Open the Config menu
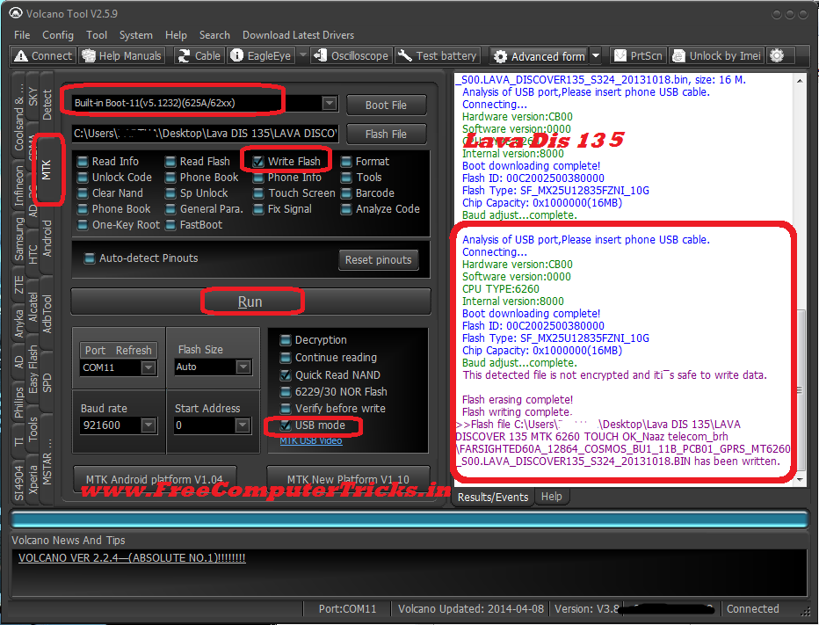This screenshot has height=625, width=819. point(58,35)
